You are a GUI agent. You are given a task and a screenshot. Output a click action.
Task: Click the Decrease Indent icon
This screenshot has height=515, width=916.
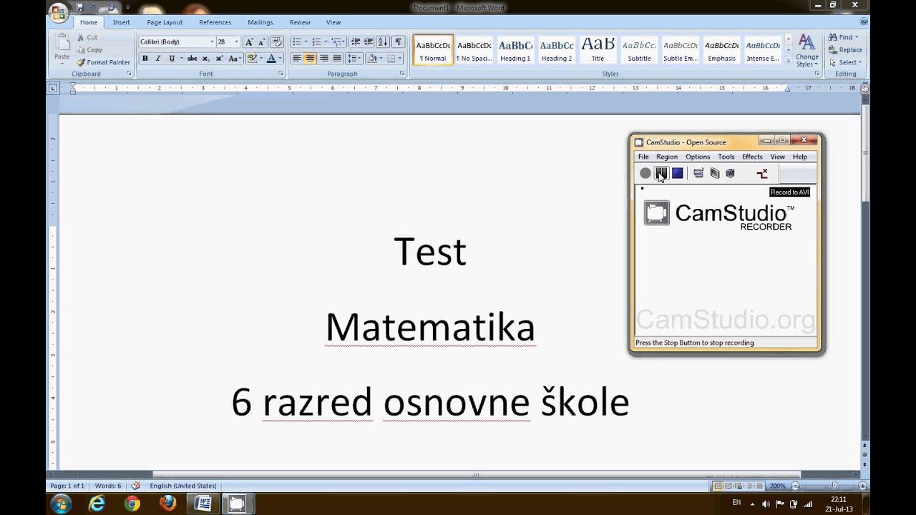[356, 42]
